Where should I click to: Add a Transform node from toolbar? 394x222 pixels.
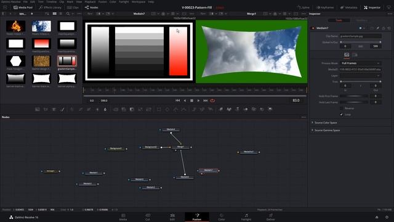(x=148, y=109)
